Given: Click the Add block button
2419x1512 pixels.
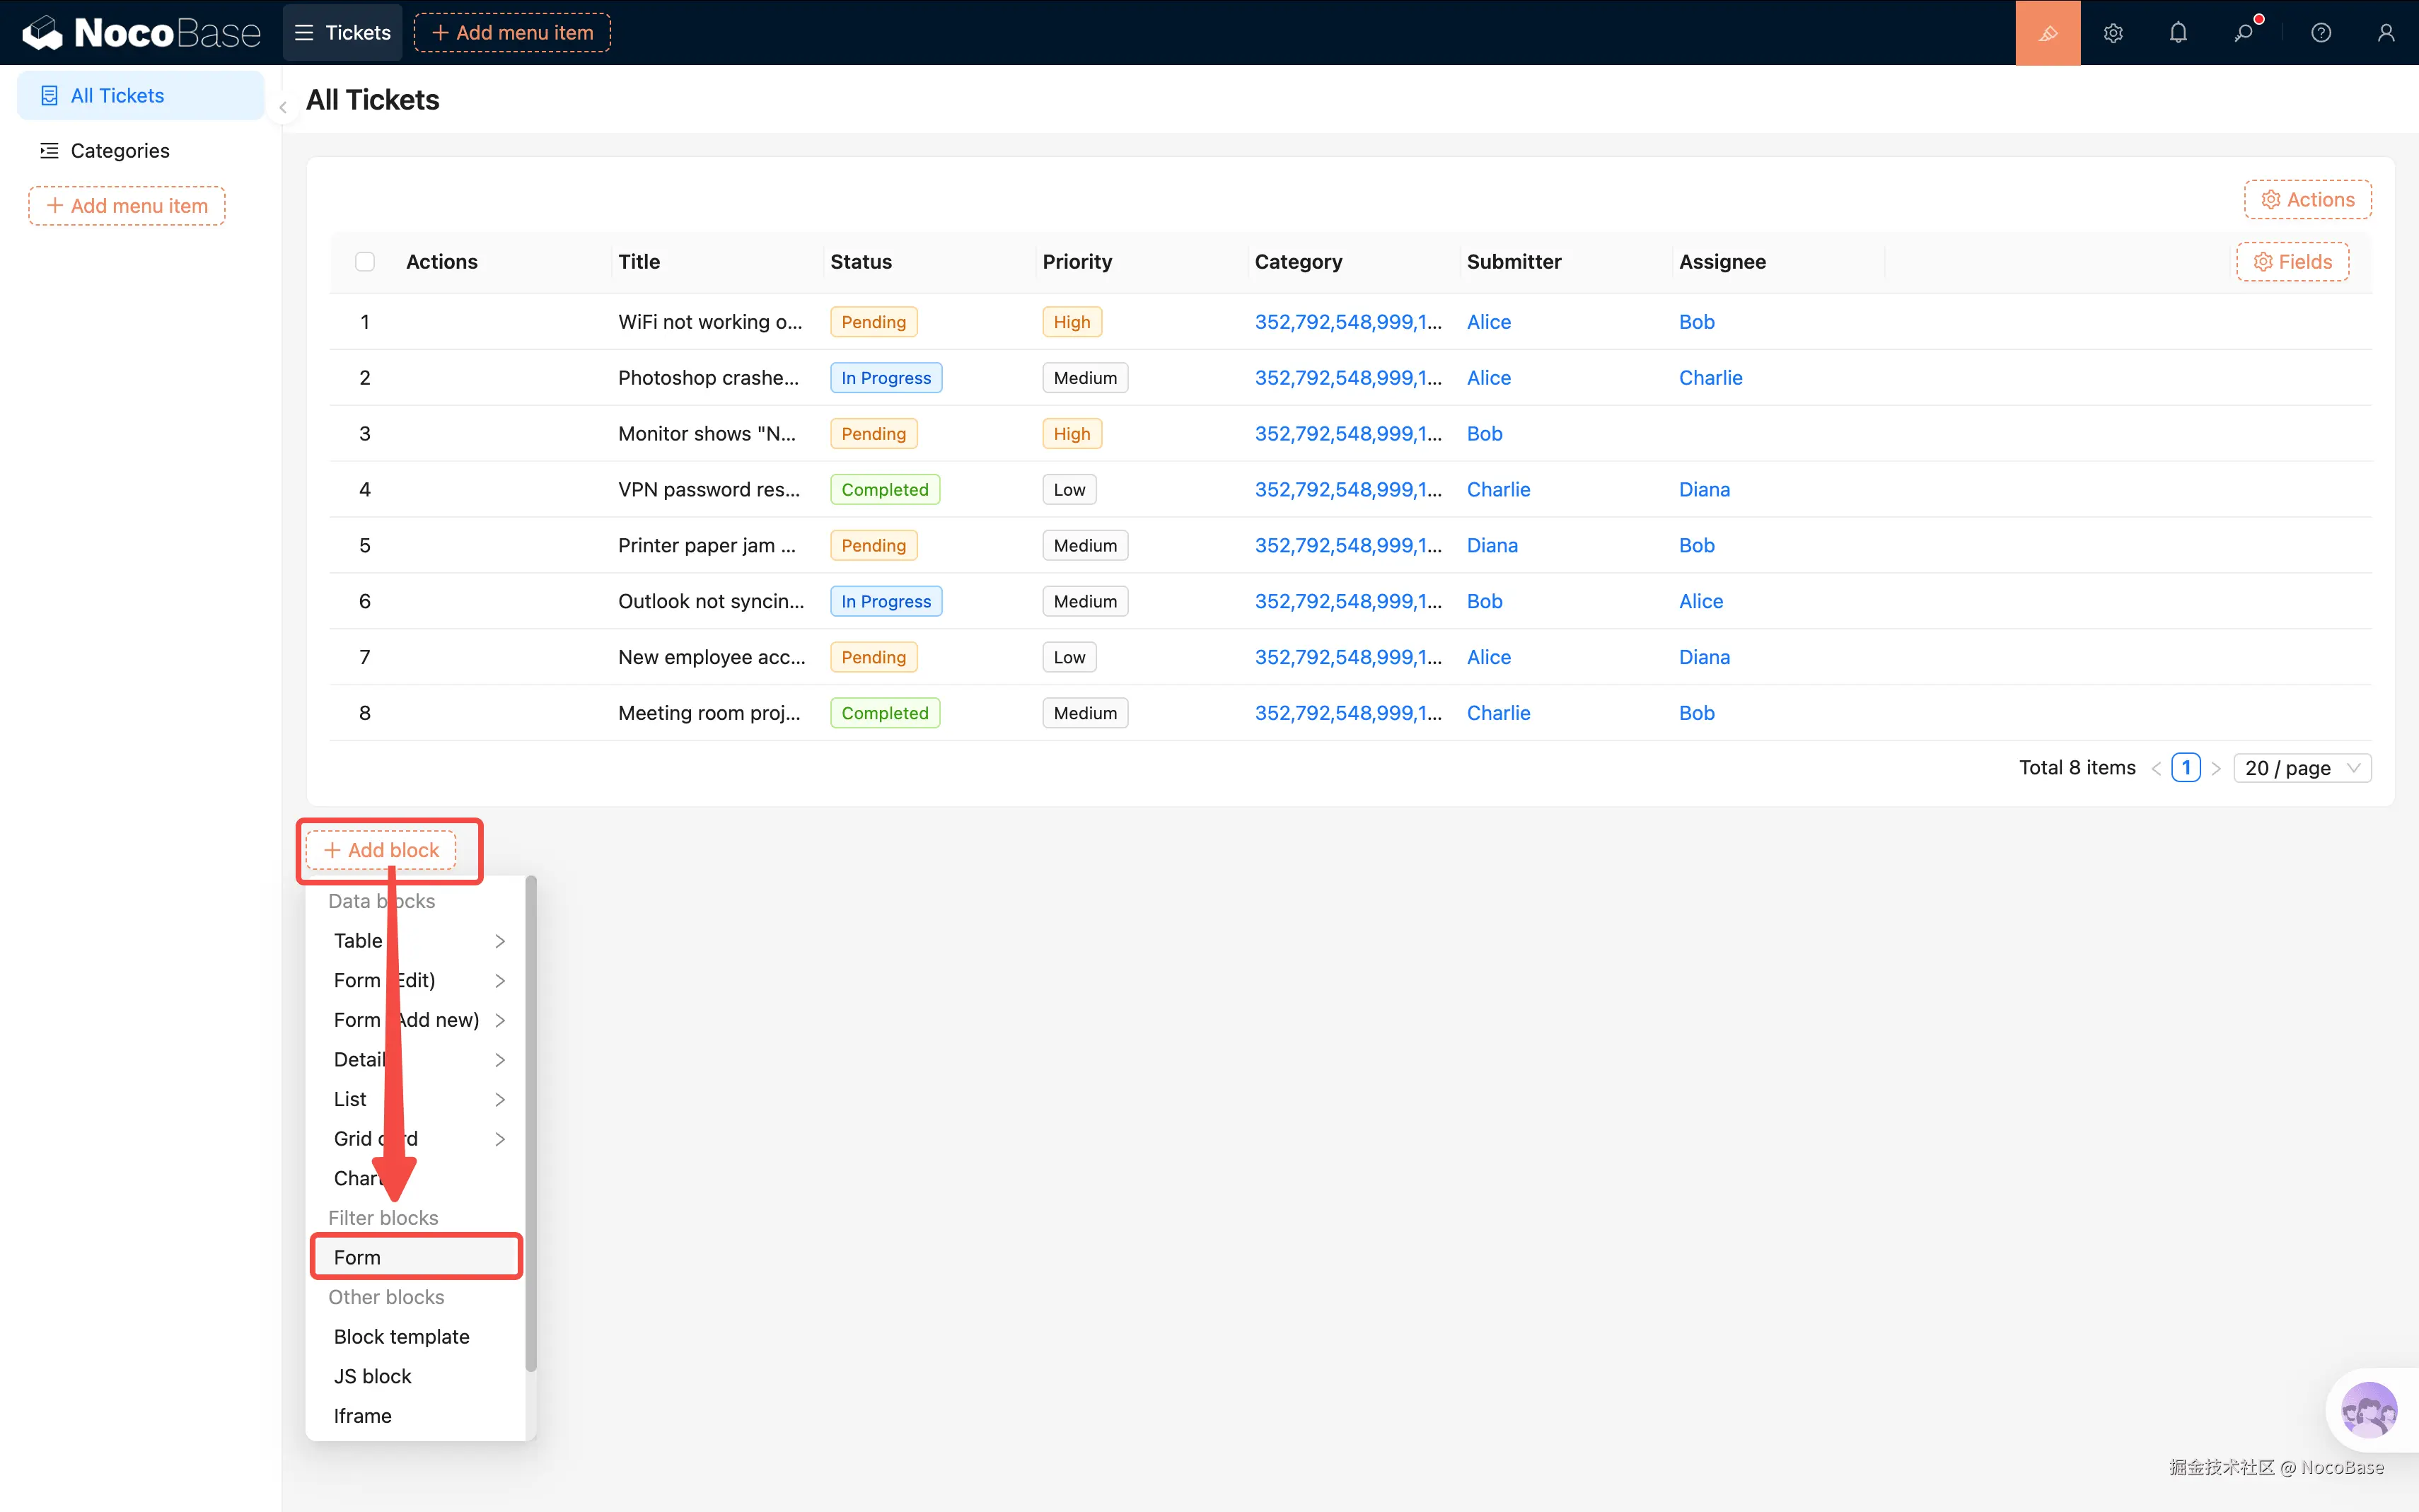Looking at the screenshot, I should (x=381, y=850).
